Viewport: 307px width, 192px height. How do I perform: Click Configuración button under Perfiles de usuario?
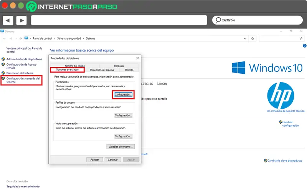(123, 116)
